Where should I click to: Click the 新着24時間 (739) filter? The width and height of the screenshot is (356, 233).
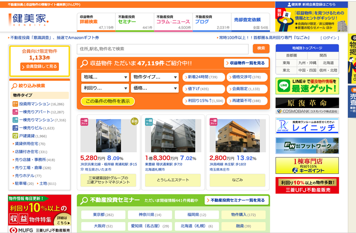click(203, 77)
